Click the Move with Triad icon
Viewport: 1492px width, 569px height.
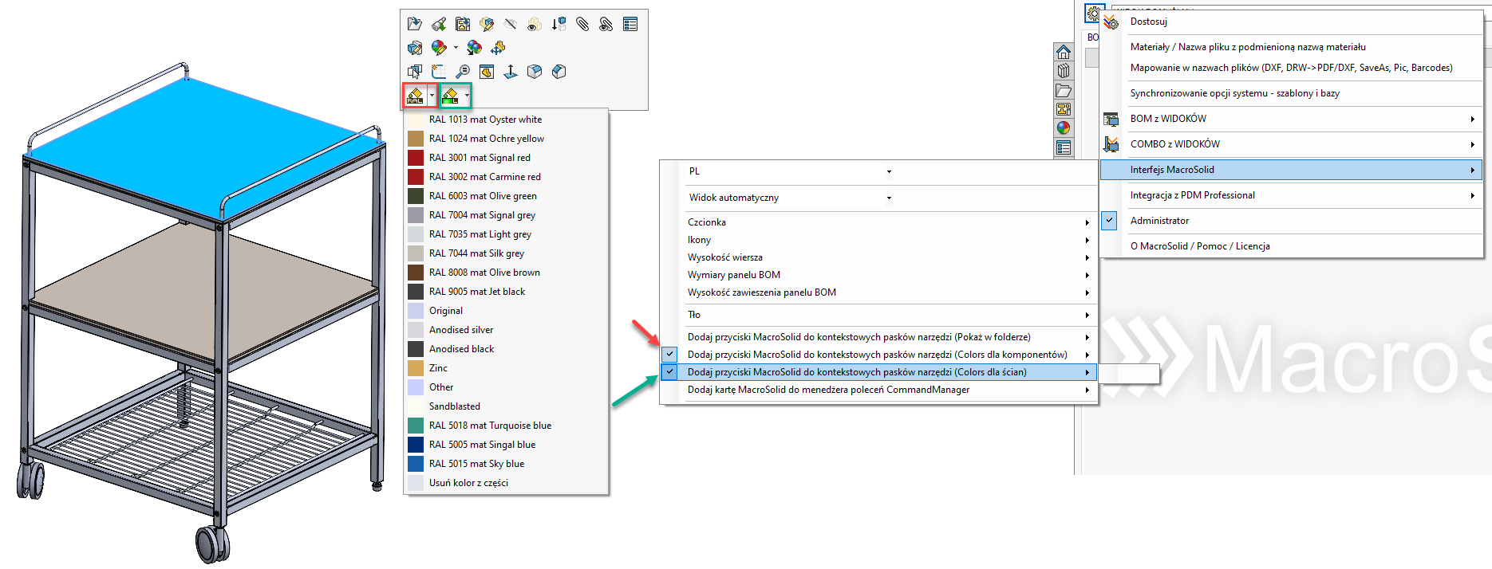click(x=498, y=48)
